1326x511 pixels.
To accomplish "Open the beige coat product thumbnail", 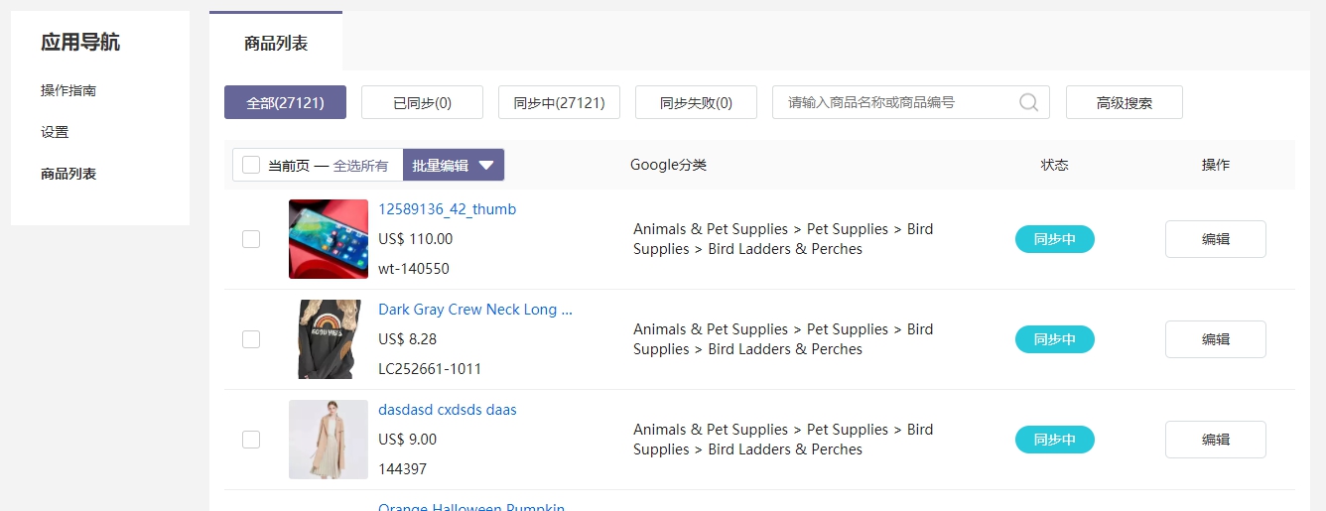I will tap(329, 440).
